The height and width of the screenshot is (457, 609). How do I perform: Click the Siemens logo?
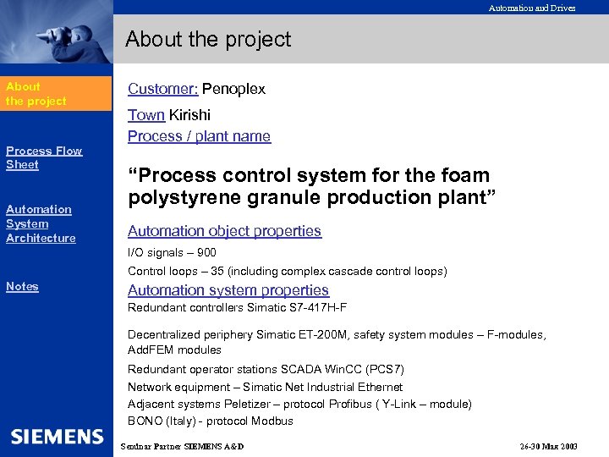tap(58, 437)
